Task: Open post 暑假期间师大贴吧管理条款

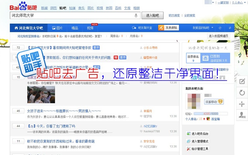Action: (x=59, y=48)
